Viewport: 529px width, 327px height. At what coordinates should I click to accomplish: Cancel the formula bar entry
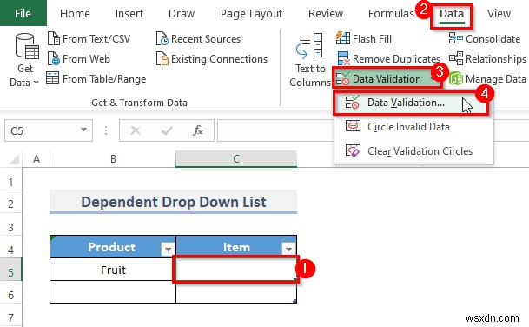click(136, 130)
